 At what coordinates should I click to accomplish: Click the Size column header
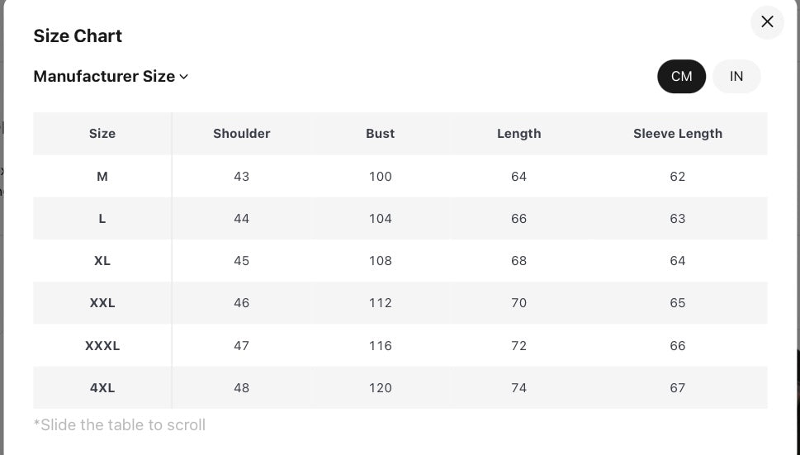coord(102,133)
